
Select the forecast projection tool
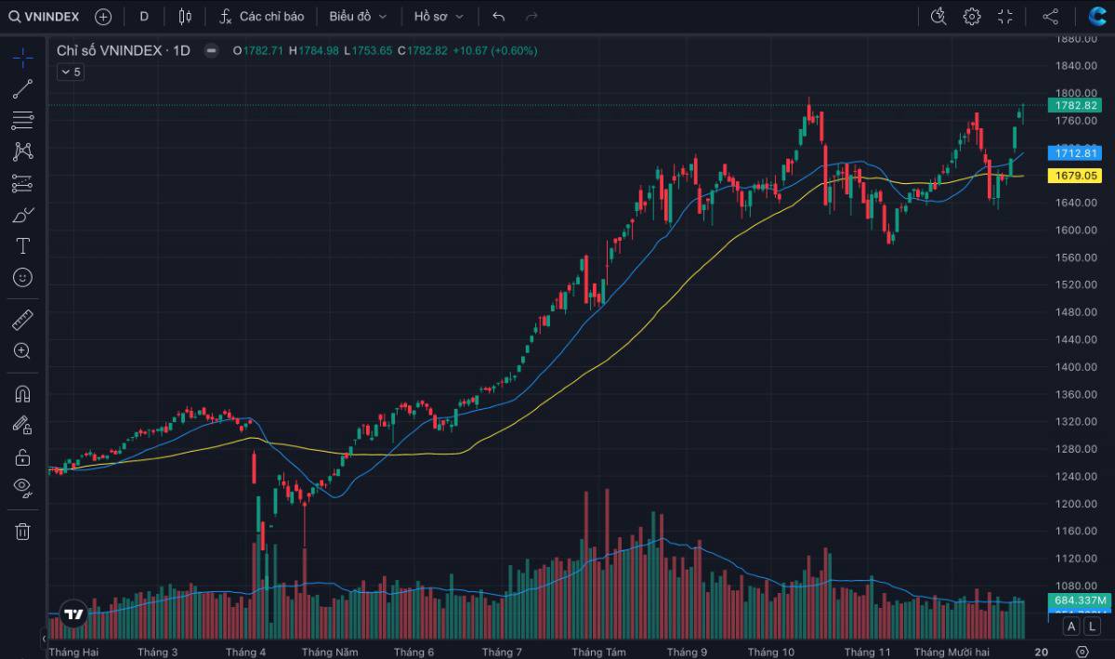pos(23,183)
